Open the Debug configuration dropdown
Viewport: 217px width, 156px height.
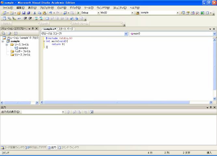(98, 13)
